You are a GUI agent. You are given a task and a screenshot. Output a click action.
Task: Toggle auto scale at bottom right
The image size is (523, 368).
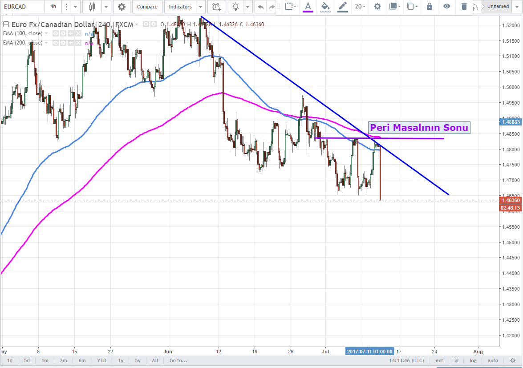click(x=493, y=360)
